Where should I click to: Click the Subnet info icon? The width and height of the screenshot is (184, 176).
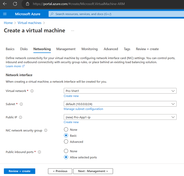click(x=21, y=104)
